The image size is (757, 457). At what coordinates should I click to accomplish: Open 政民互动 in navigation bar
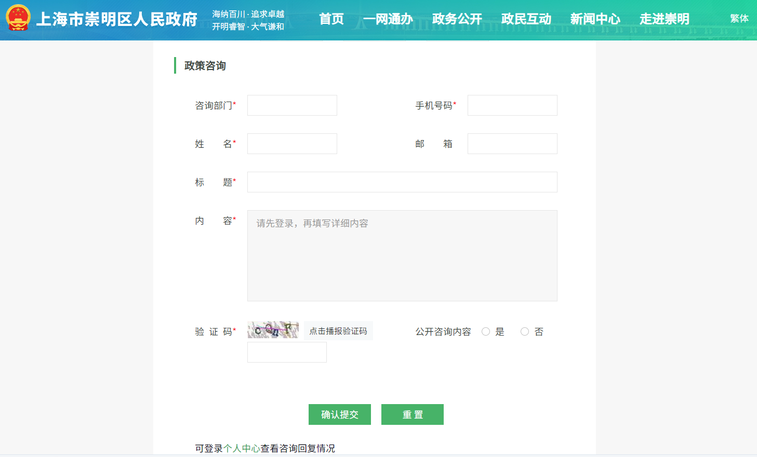526,19
